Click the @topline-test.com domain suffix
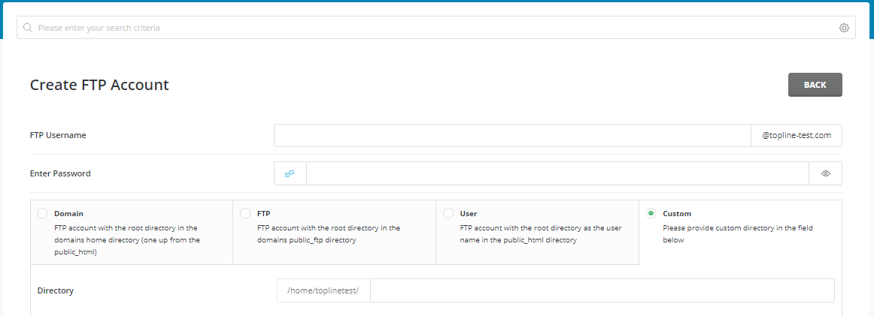 797,135
